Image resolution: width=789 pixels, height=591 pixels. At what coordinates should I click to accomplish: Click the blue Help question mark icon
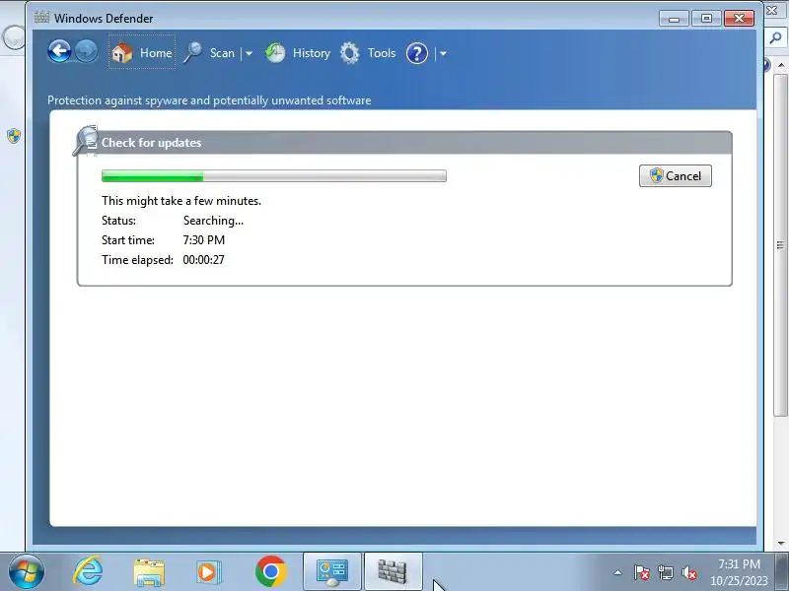coord(416,53)
